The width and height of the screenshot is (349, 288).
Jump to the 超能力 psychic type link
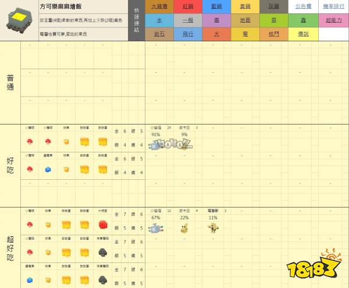[333, 20]
